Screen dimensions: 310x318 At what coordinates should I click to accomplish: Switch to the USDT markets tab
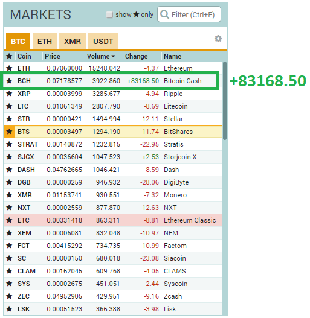click(103, 41)
